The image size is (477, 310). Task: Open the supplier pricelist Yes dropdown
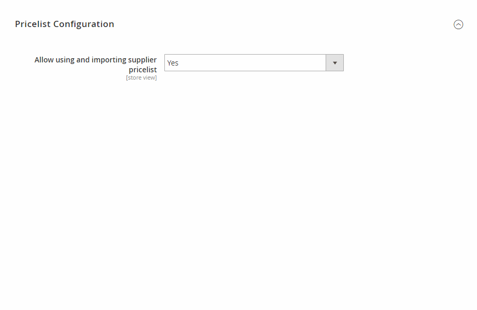point(254,62)
